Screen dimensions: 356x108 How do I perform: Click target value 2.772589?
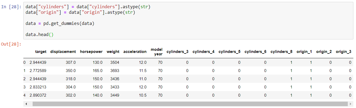coord(38,71)
